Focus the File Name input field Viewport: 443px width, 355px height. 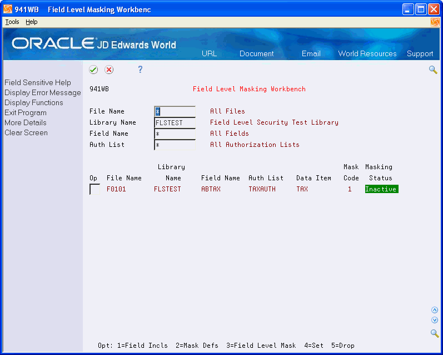coord(175,111)
